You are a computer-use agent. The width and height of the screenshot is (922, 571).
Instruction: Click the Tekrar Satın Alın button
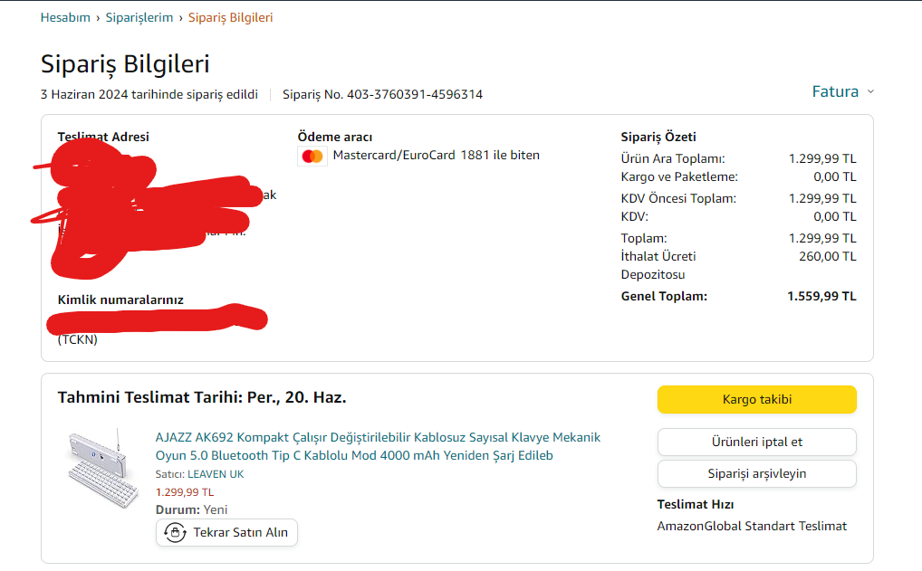(x=227, y=533)
